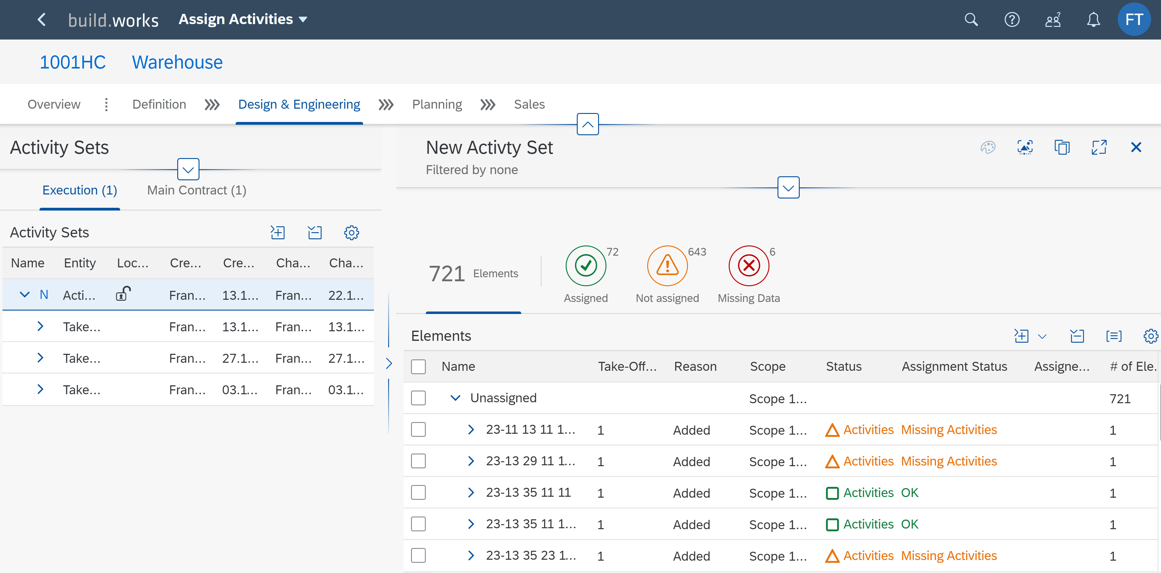Image resolution: width=1161 pixels, height=573 pixels.
Task: Open the FT user avatar menu
Action: click(x=1134, y=19)
